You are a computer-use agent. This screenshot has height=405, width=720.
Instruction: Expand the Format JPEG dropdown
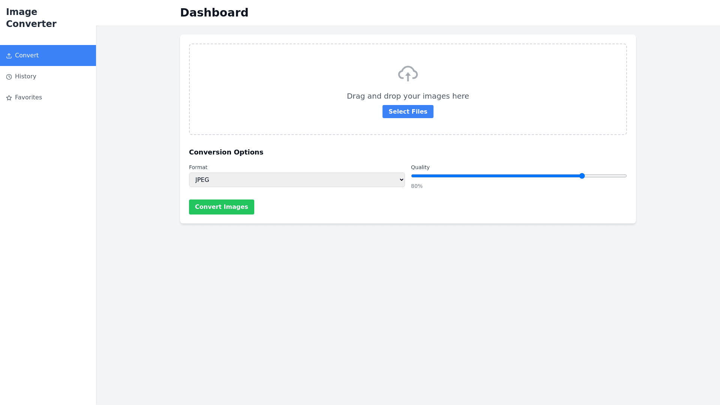tap(296, 180)
